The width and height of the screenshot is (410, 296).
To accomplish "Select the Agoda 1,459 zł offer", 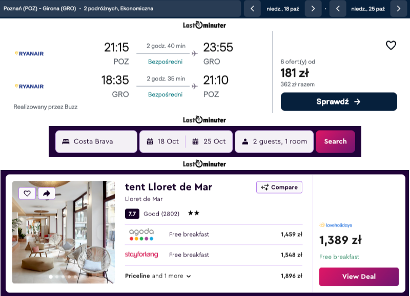I will click(214, 235).
